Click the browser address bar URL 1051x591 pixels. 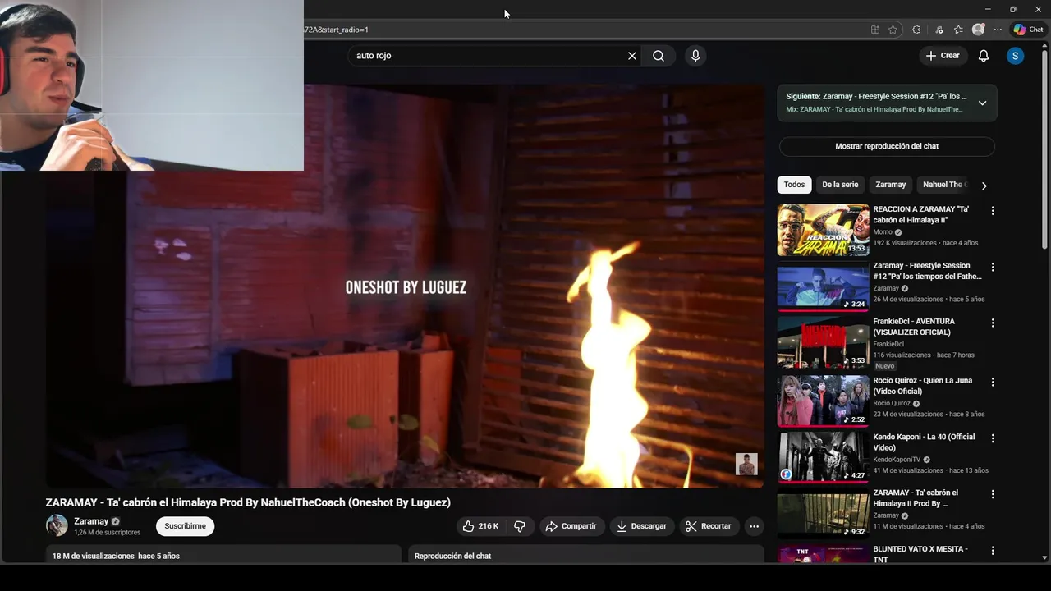pyautogui.click(x=583, y=30)
